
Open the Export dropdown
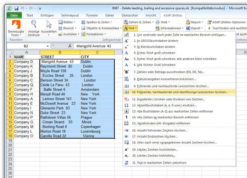(x=194, y=28)
